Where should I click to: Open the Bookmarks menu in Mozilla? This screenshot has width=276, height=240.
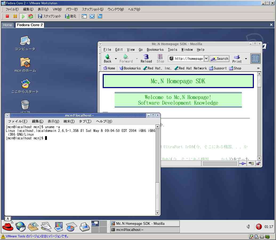click(155, 50)
